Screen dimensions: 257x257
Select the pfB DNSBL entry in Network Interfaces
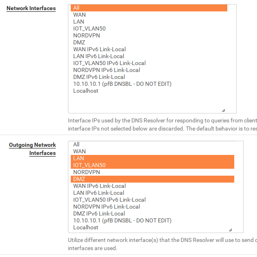pos(122,84)
